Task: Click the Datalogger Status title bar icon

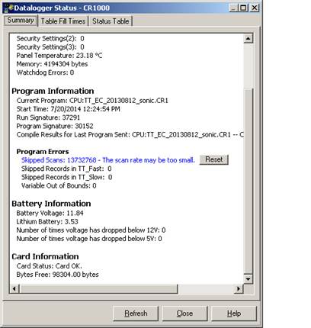Action: tap(8, 8)
